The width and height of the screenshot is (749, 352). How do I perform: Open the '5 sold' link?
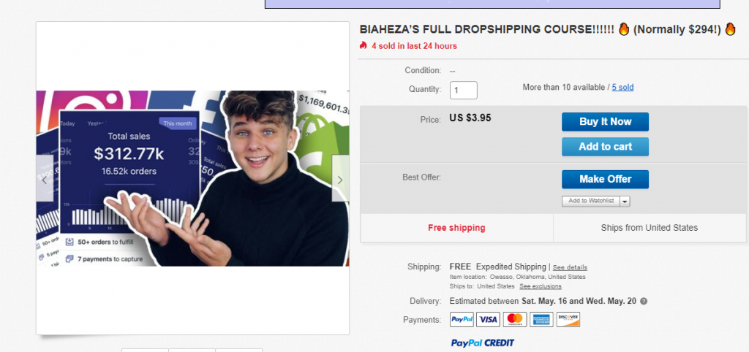(x=622, y=88)
